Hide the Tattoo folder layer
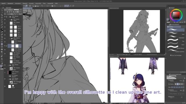Viewport: 186px width, 104px height. tap(5, 20)
